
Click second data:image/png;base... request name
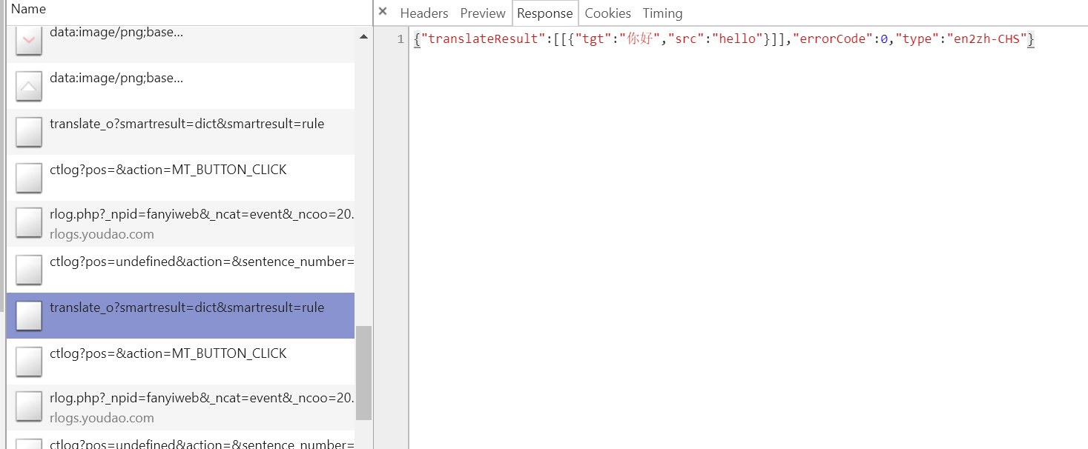(116, 78)
